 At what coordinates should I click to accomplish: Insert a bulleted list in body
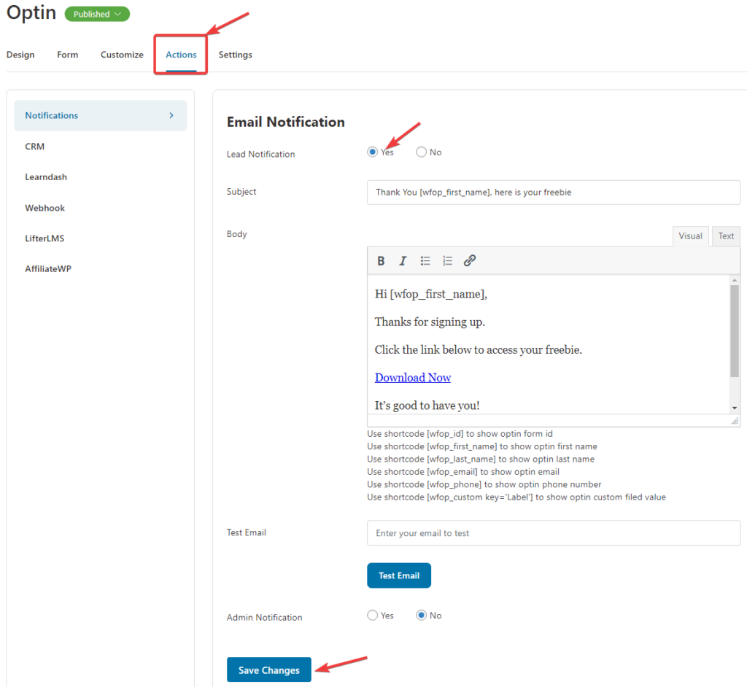(x=425, y=260)
